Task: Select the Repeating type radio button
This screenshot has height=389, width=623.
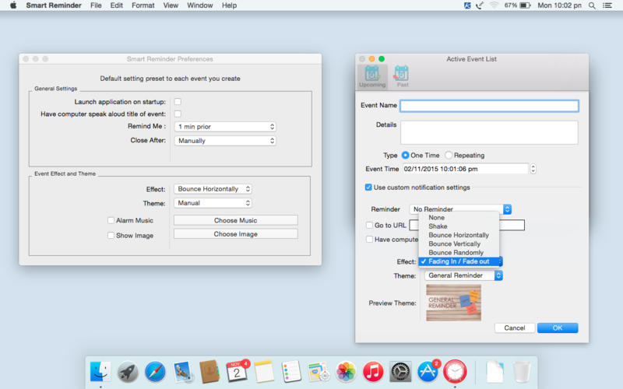Action: click(x=449, y=156)
